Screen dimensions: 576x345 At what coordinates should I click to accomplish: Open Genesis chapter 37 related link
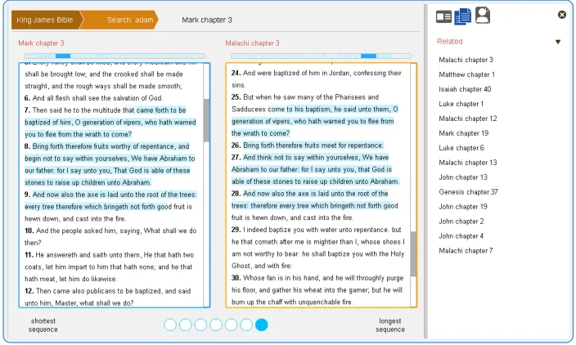[x=468, y=192]
